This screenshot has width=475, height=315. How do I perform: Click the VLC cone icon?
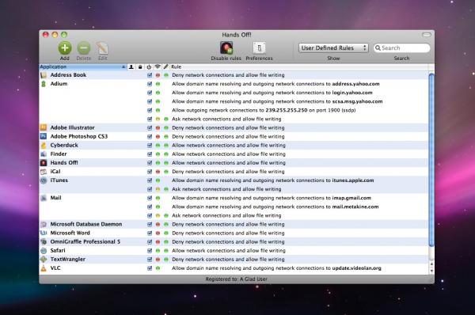click(x=44, y=268)
